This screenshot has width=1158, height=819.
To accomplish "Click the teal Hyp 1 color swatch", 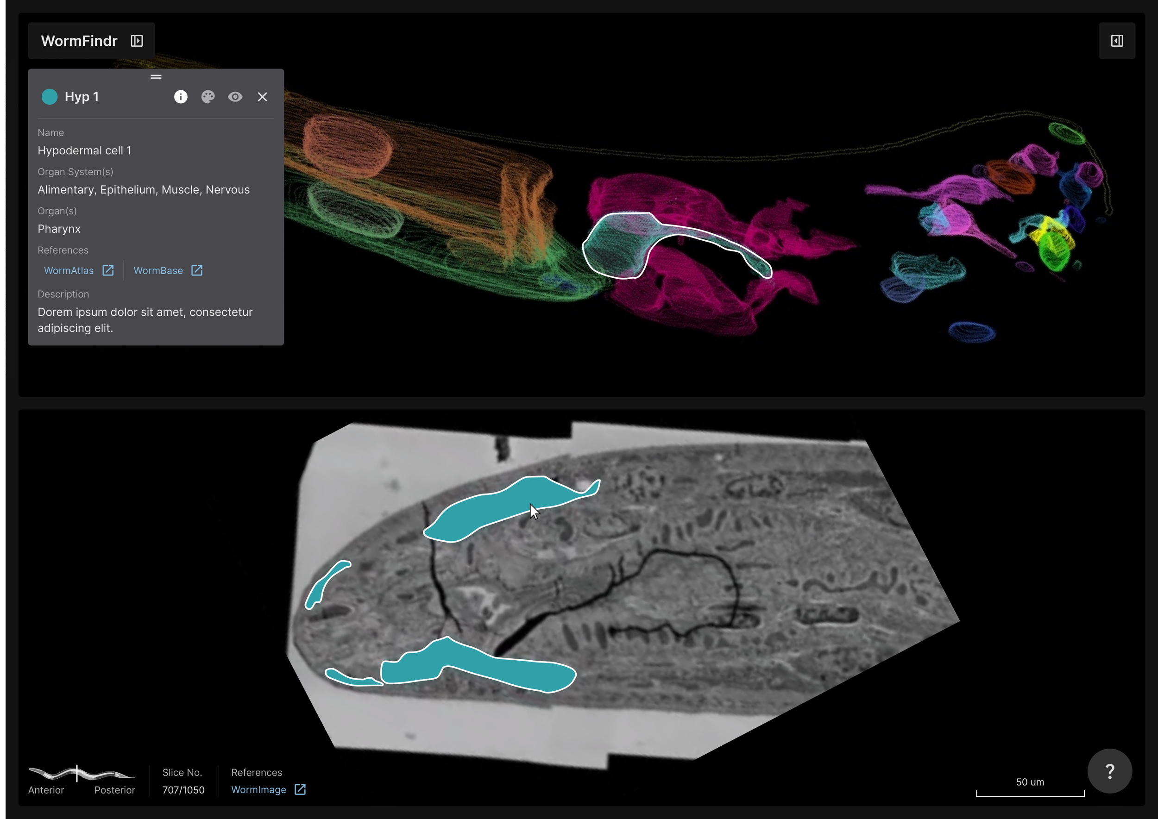I will pyautogui.click(x=50, y=97).
